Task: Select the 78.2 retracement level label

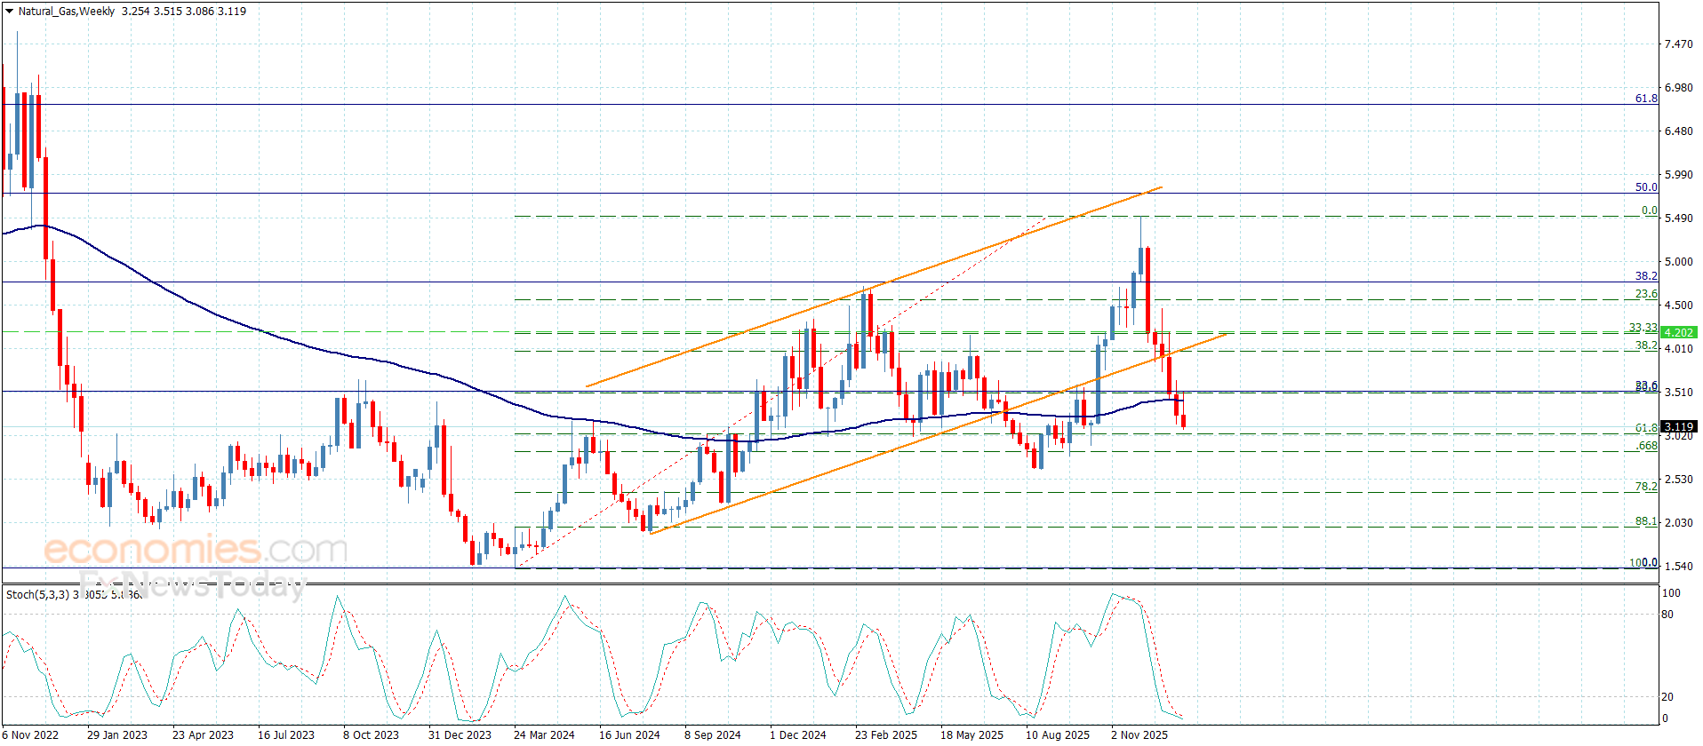Action: pos(1646,487)
